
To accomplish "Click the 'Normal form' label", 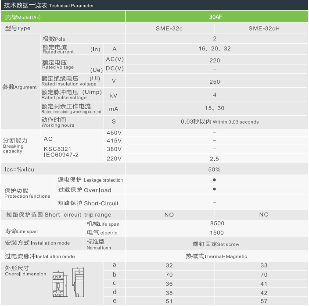I will (99, 248).
